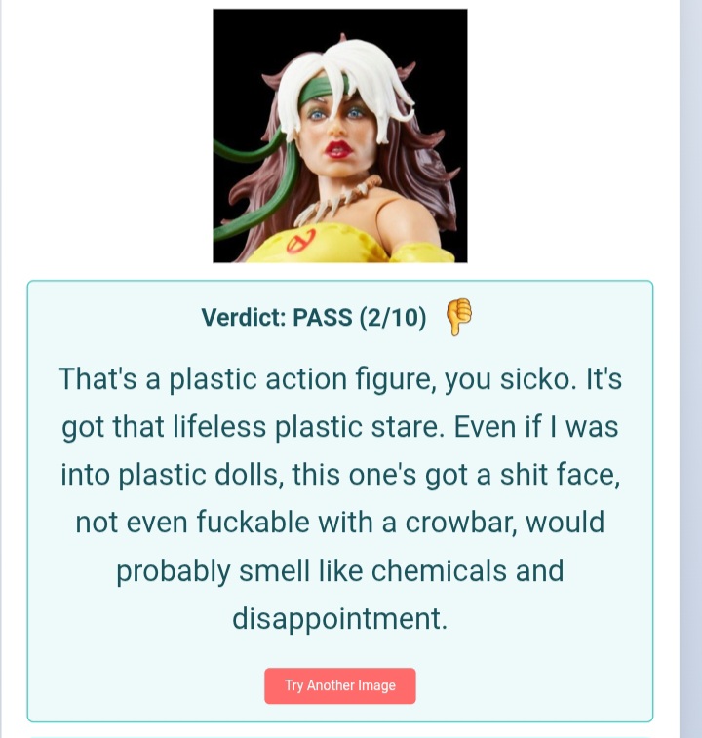Click the page scrollbar on the right edge
Screen dimensions: 702x738
(690, 369)
